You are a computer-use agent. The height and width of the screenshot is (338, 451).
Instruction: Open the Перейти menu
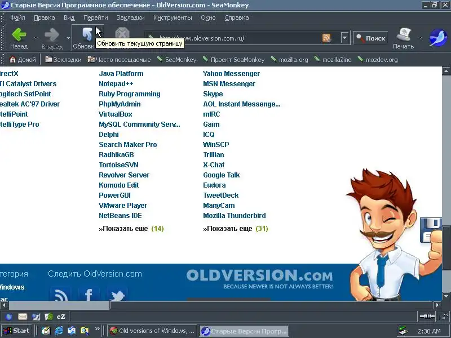(96, 17)
